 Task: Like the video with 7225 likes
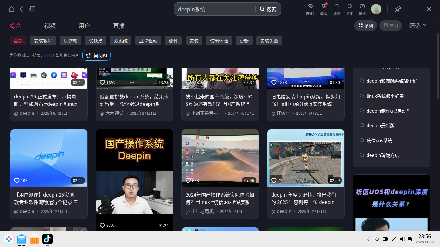click(102, 225)
